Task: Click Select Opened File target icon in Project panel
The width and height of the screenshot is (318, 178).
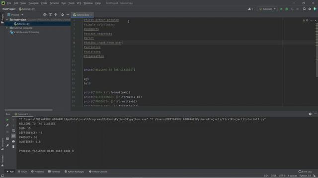Action: tap(45, 15)
